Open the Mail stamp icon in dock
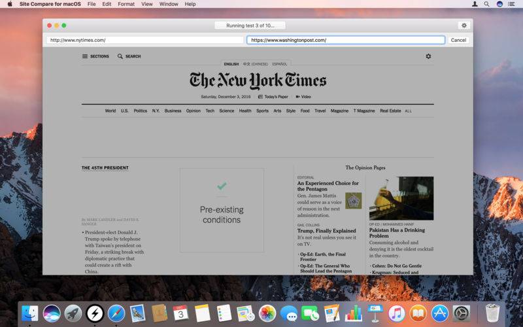 point(138,314)
